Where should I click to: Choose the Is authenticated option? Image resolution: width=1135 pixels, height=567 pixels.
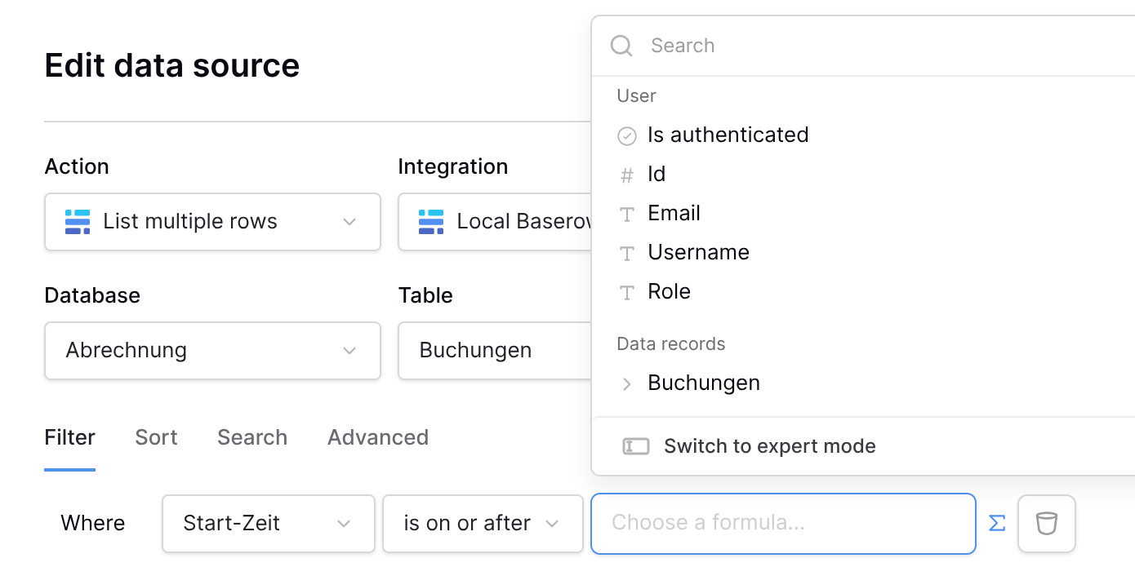tap(728, 135)
